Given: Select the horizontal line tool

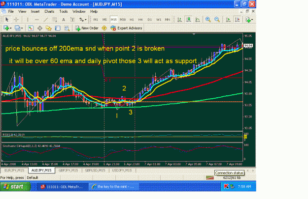Looking at the screenshot, I should point(37,19).
